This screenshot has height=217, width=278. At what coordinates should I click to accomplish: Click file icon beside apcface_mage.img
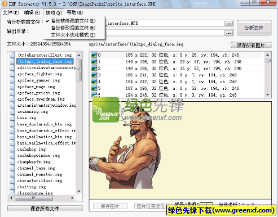point(12,87)
